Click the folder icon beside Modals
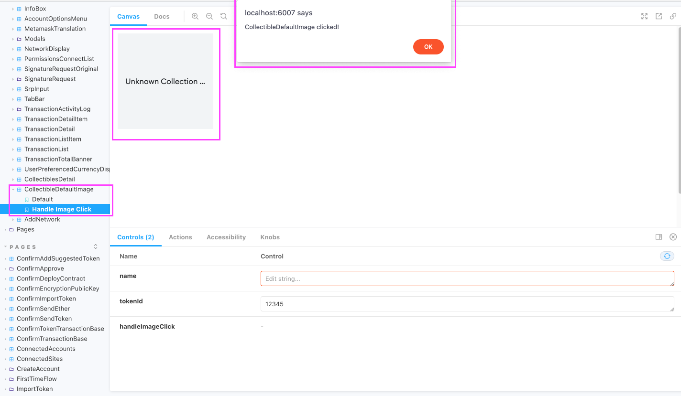The width and height of the screenshot is (681, 396). 19,39
